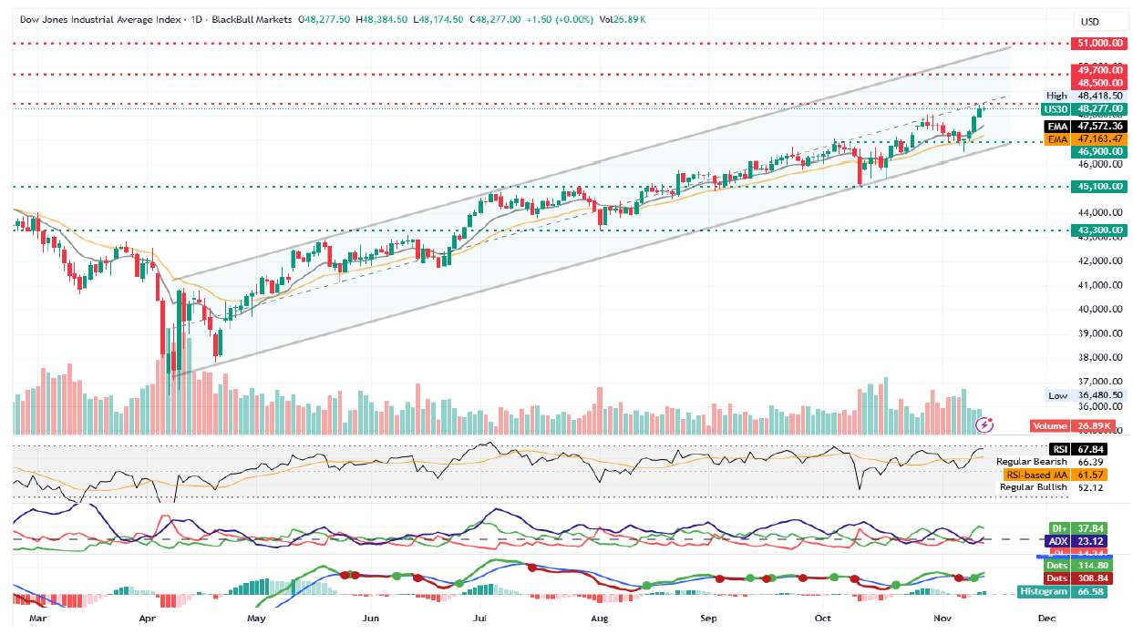Screen dimensions: 1133x634
Task: Open the USD currency selector
Action: 1089,22
